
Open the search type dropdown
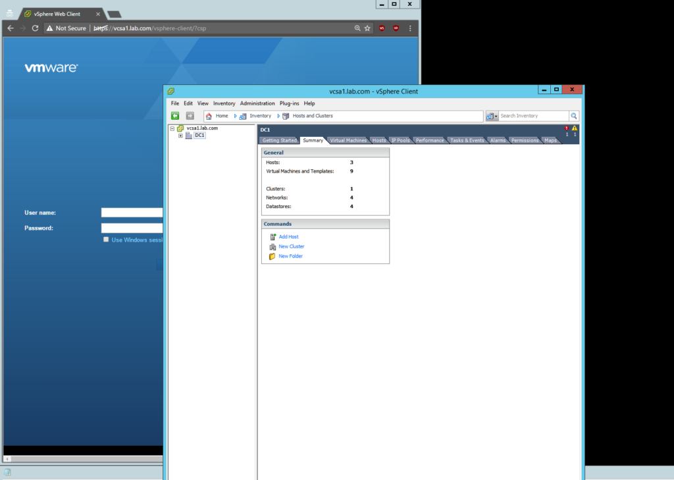[x=492, y=116]
